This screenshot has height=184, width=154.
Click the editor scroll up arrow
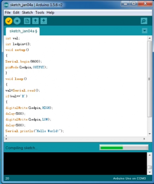coord(150,38)
